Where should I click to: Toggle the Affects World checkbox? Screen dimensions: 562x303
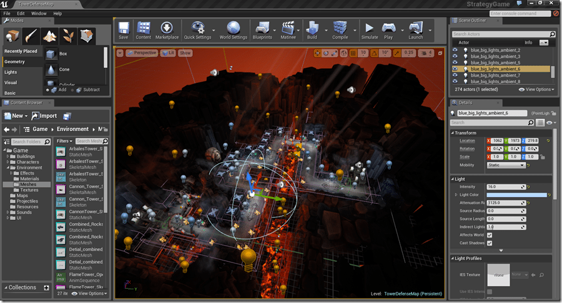(490, 235)
